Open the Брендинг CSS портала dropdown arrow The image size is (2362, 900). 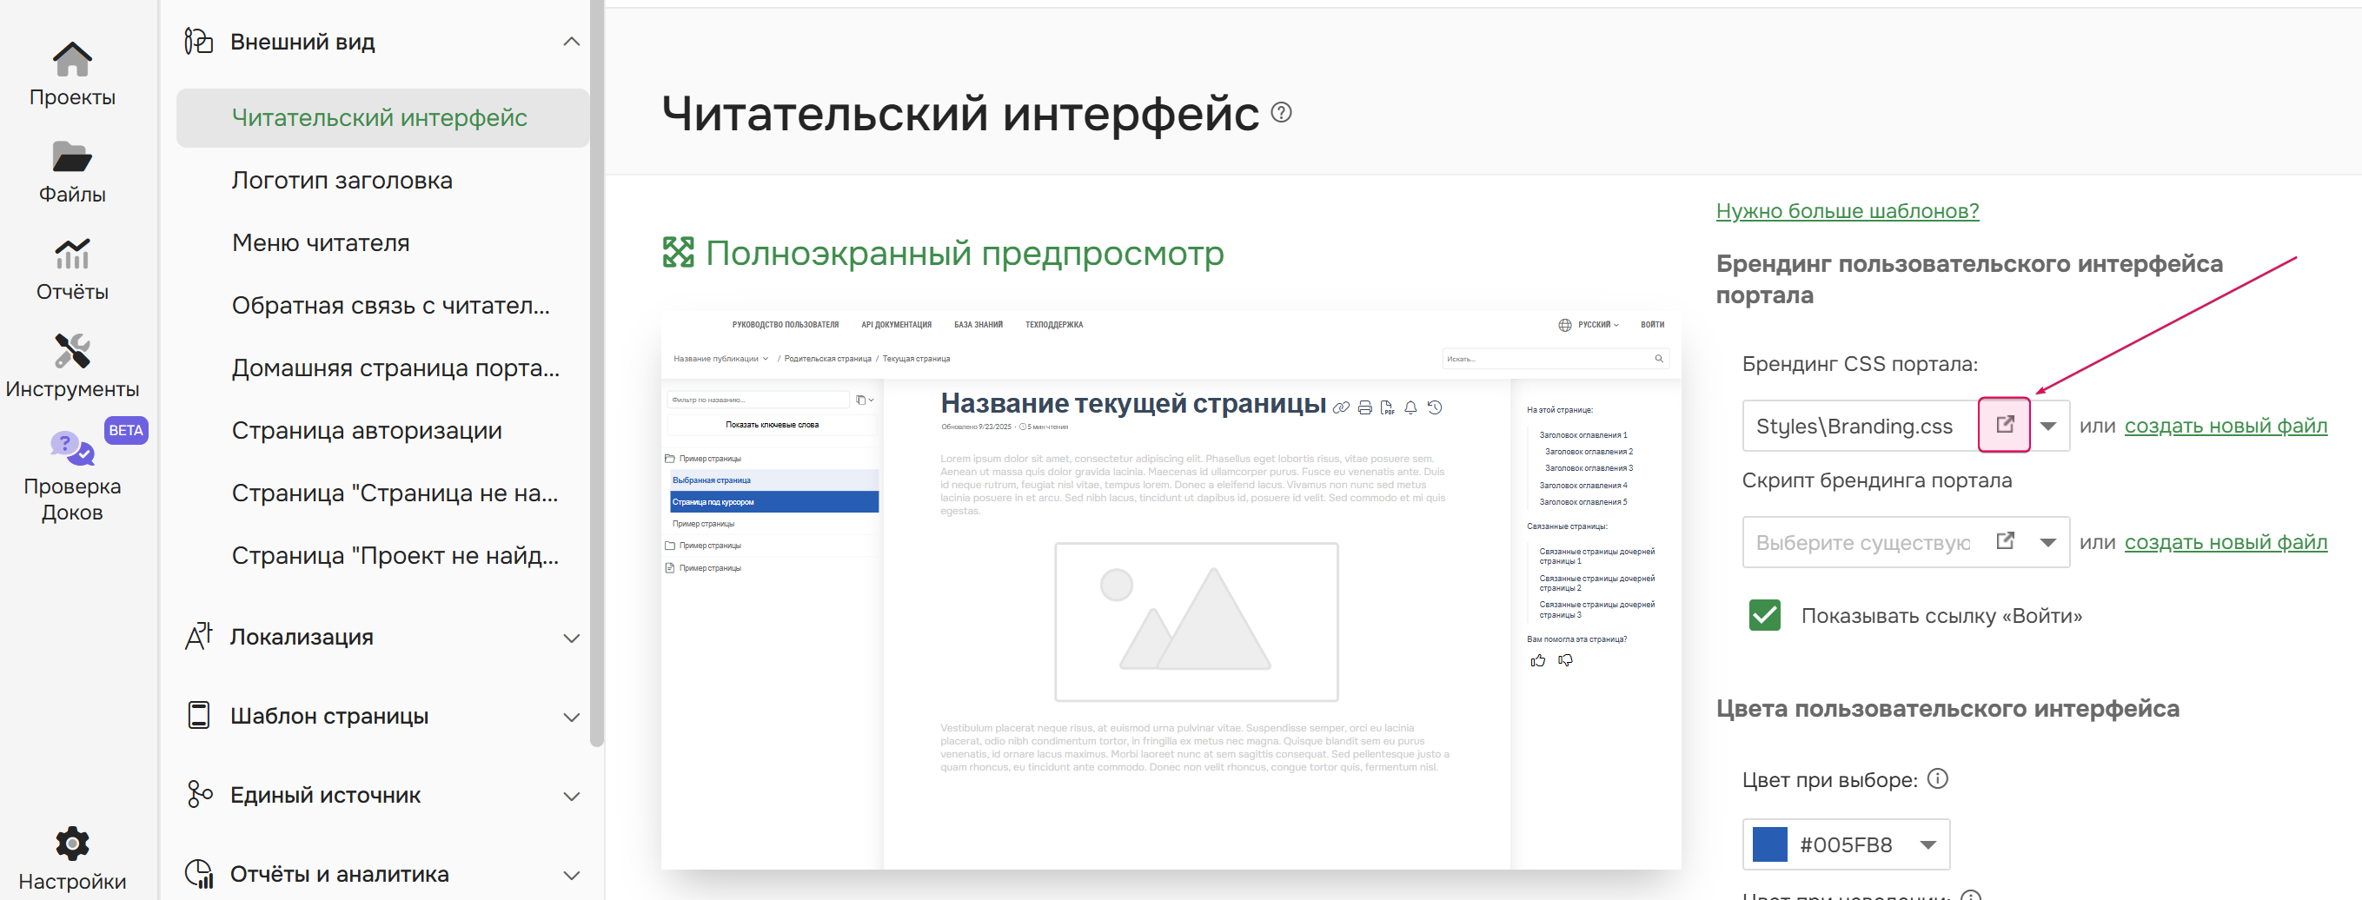2047,426
